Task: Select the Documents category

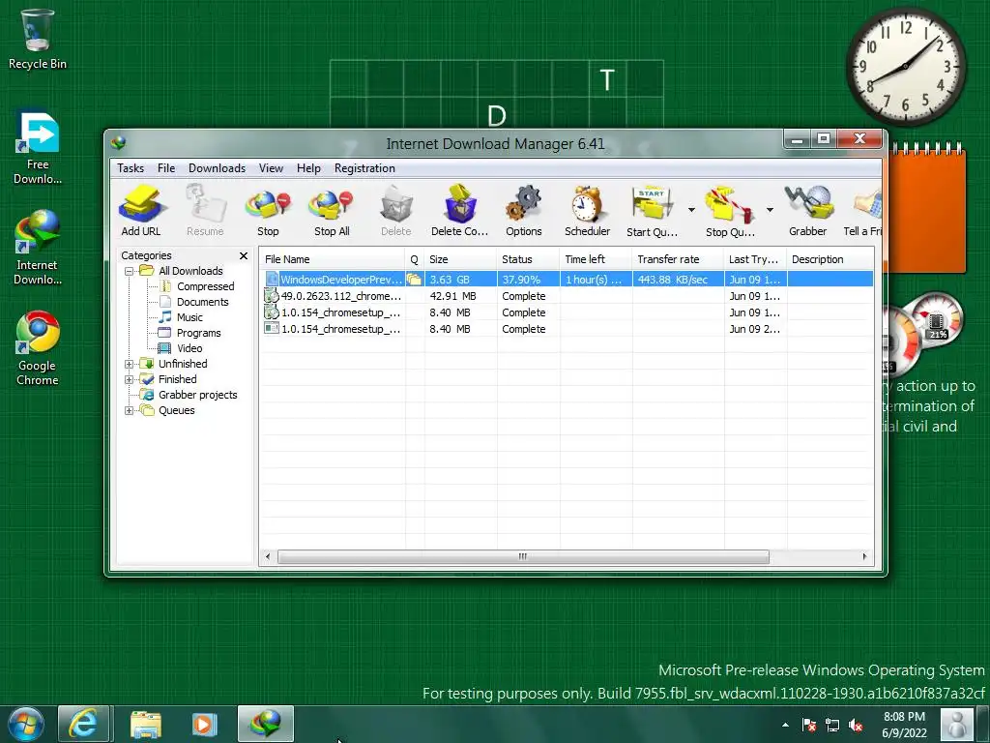Action: [x=203, y=302]
